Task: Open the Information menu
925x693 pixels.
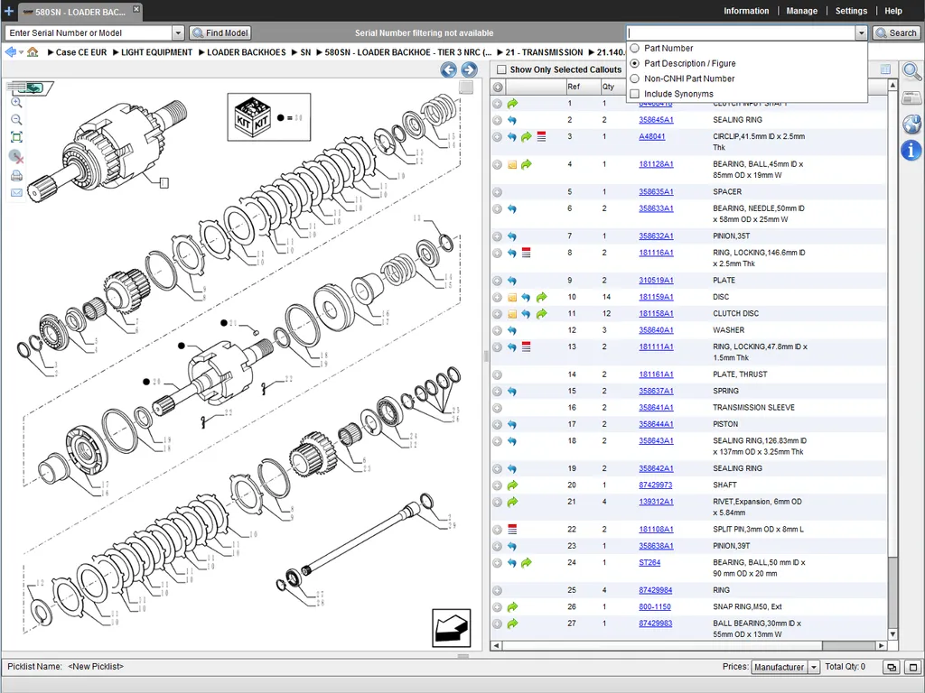Action: [746, 11]
